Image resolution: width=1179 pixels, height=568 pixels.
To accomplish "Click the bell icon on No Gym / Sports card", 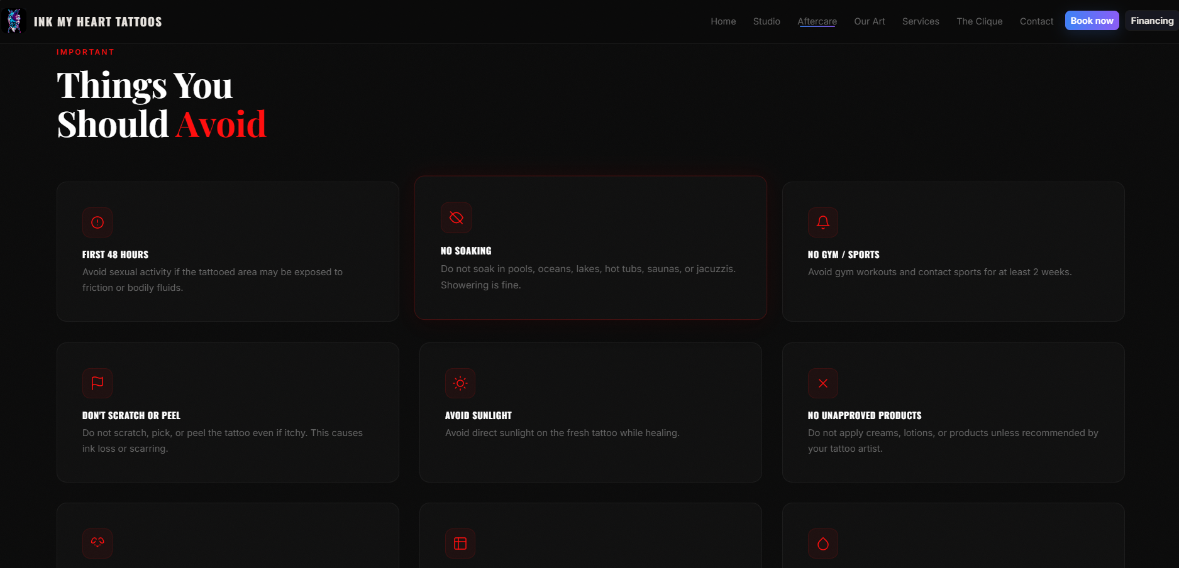I will point(822,222).
